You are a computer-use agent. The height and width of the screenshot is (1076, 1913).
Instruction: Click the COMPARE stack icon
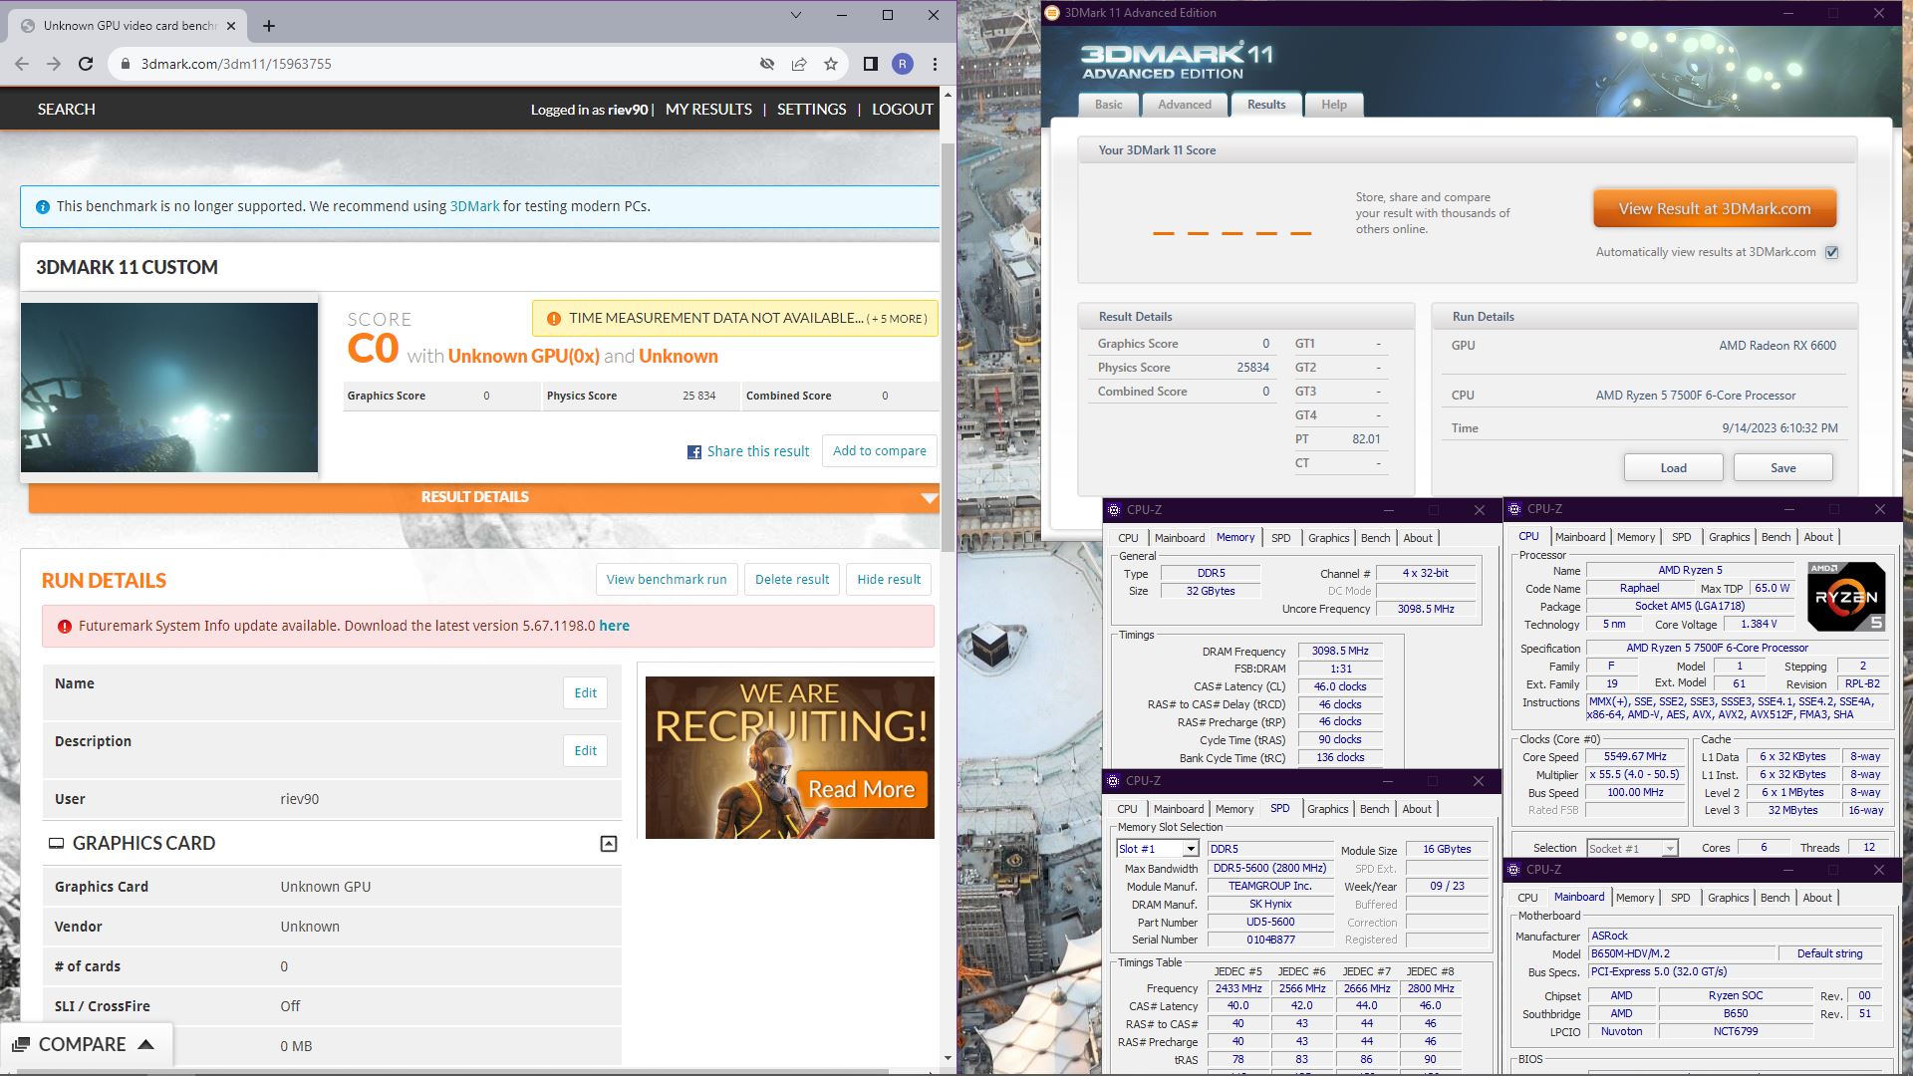tap(21, 1044)
